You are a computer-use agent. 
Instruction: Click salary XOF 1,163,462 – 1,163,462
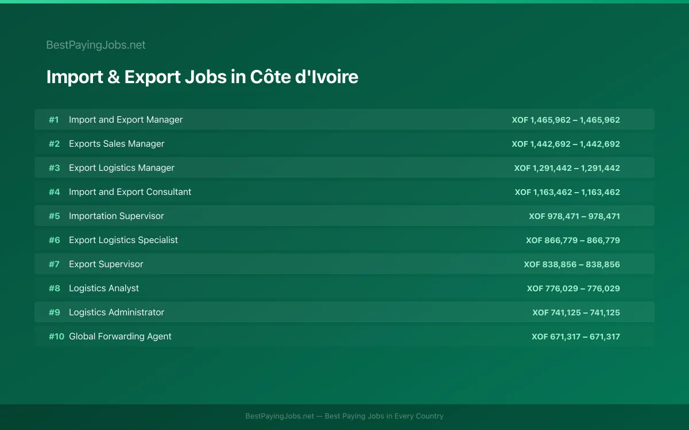(567, 192)
